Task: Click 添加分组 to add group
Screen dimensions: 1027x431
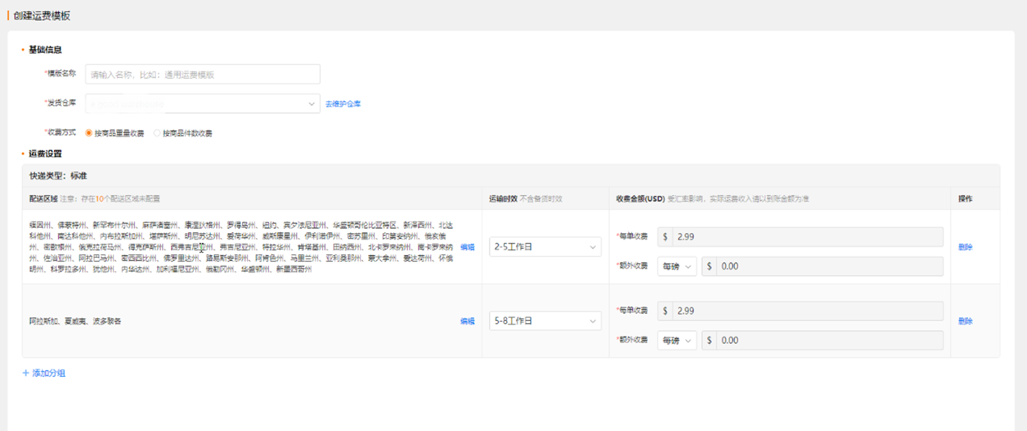Action: (x=48, y=373)
